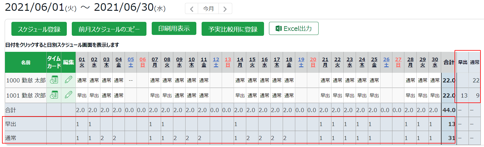Go to previous month arrow

point(192,9)
